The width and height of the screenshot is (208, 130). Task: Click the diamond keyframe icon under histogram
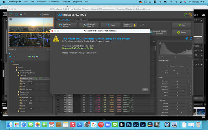(175, 57)
